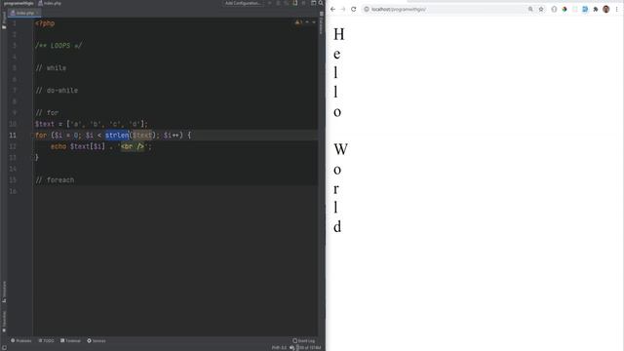
Task: Open the Services tool window
Action: coord(97,340)
